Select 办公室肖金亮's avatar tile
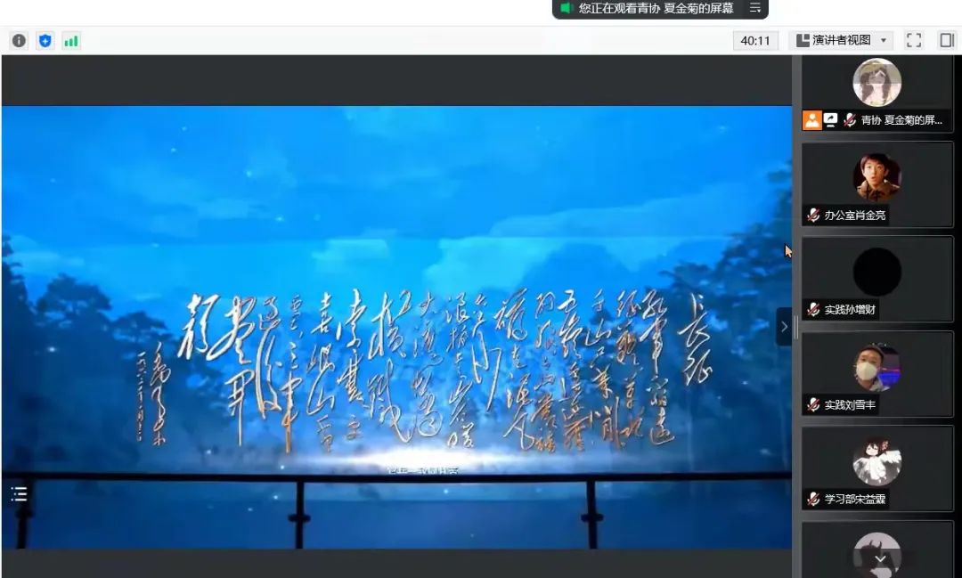 tap(876, 176)
